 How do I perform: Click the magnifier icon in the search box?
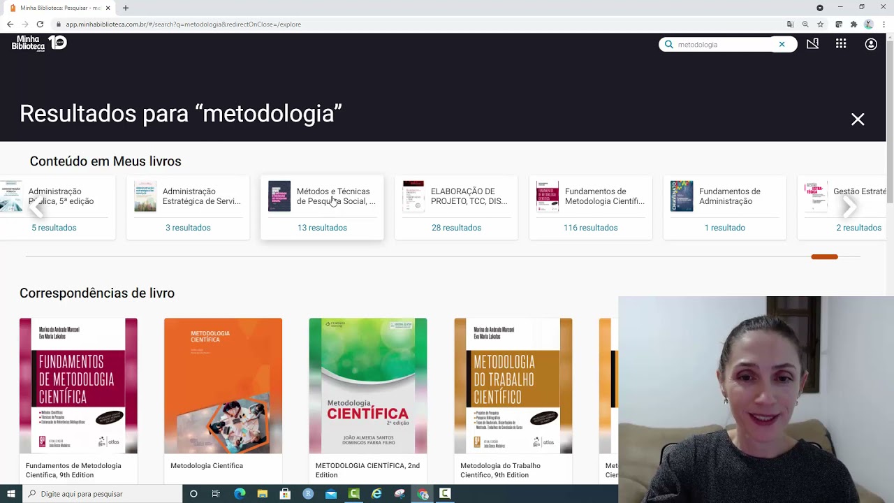click(668, 44)
